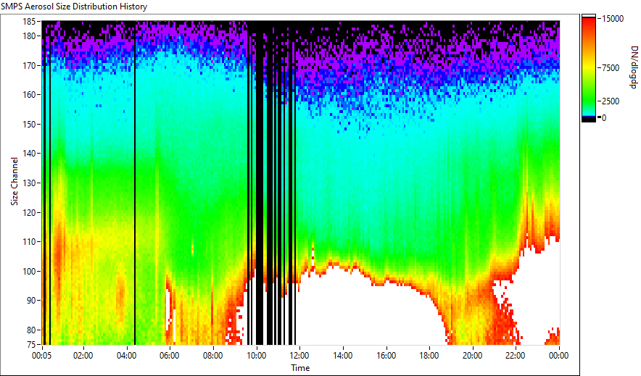Click the 75 size channel tick label
This screenshot has height=376, width=641.
pyautogui.click(x=30, y=345)
